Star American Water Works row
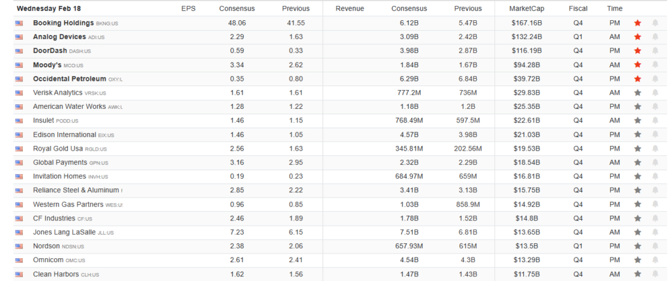668x281 pixels. (x=637, y=106)
